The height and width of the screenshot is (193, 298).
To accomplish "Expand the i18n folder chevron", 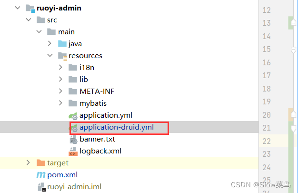I will [60, 67].
